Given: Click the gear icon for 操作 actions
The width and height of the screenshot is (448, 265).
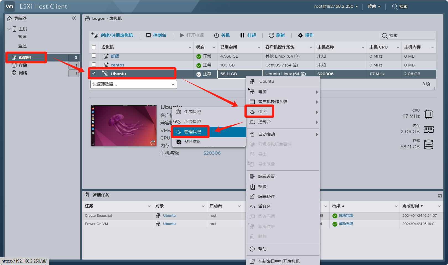Looking at the screenshot, I should [300, 35].
